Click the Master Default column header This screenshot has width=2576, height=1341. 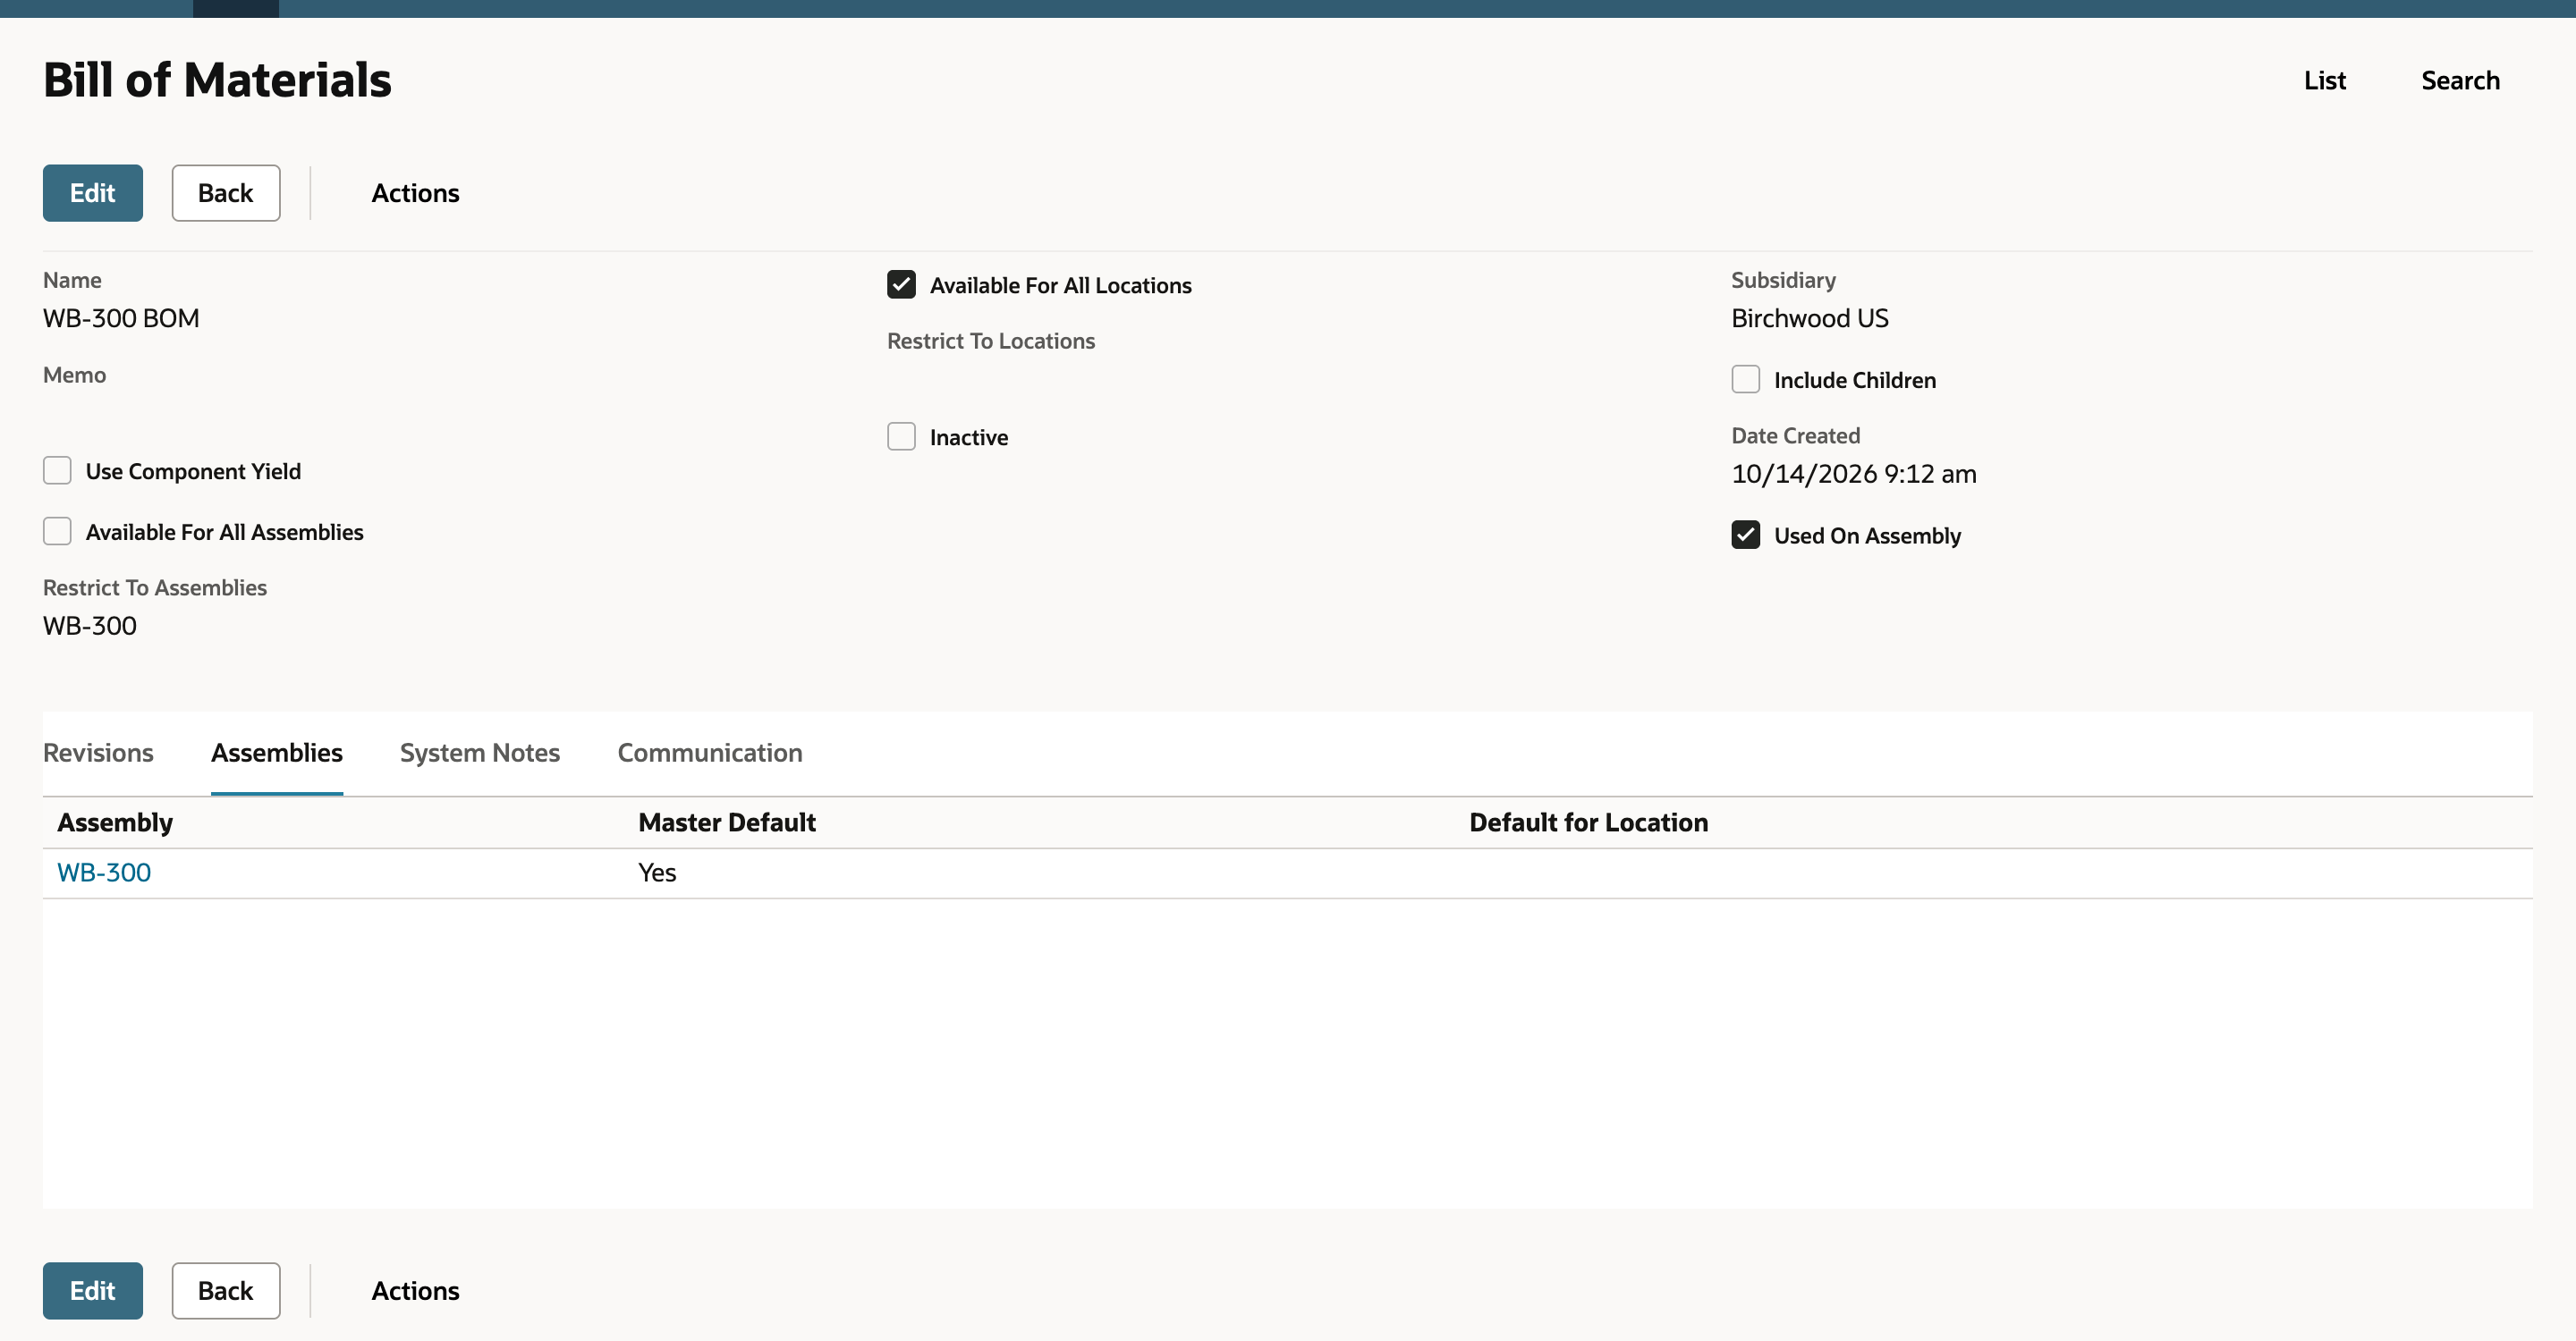[x=727, y=822]
